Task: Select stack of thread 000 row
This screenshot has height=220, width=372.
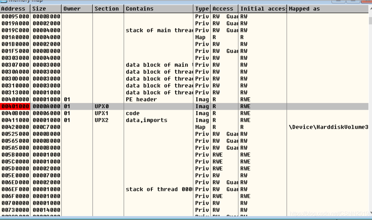Action: 184,189
